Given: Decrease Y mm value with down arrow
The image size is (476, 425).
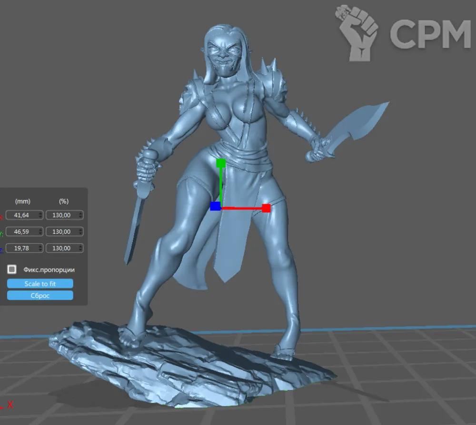Looking at the screenshot, I should coord(40,234).
